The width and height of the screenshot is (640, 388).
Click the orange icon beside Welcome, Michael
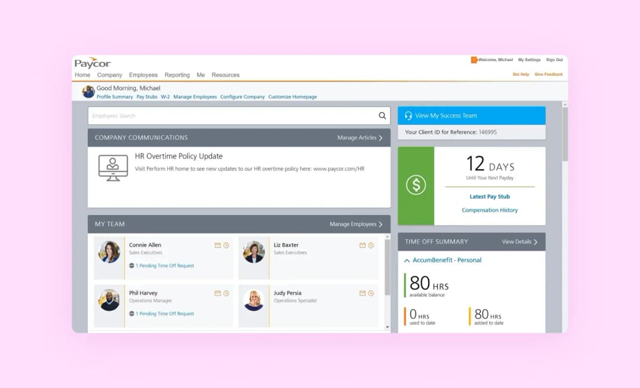pyautogui.click(x=474, y=60)
